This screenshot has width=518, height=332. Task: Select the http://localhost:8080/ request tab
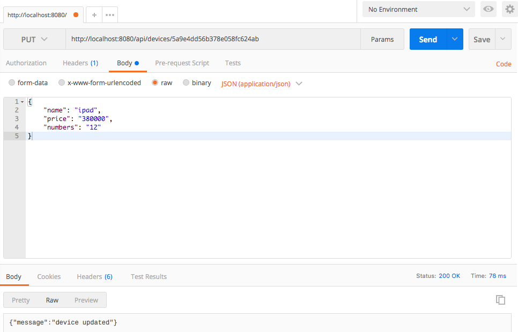pos(43,15)
